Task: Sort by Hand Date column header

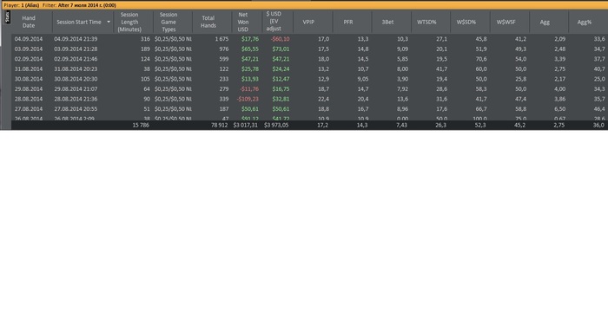Action: [x=29, y=22]
